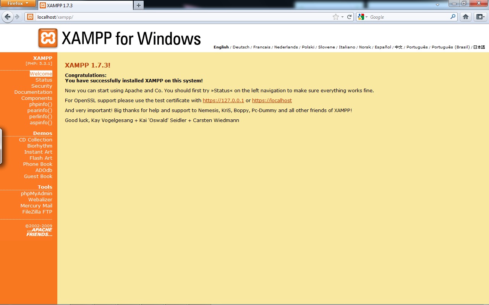Follow the https://localhost link
Viewport: 489px width, 305px height.
point(272,100)
